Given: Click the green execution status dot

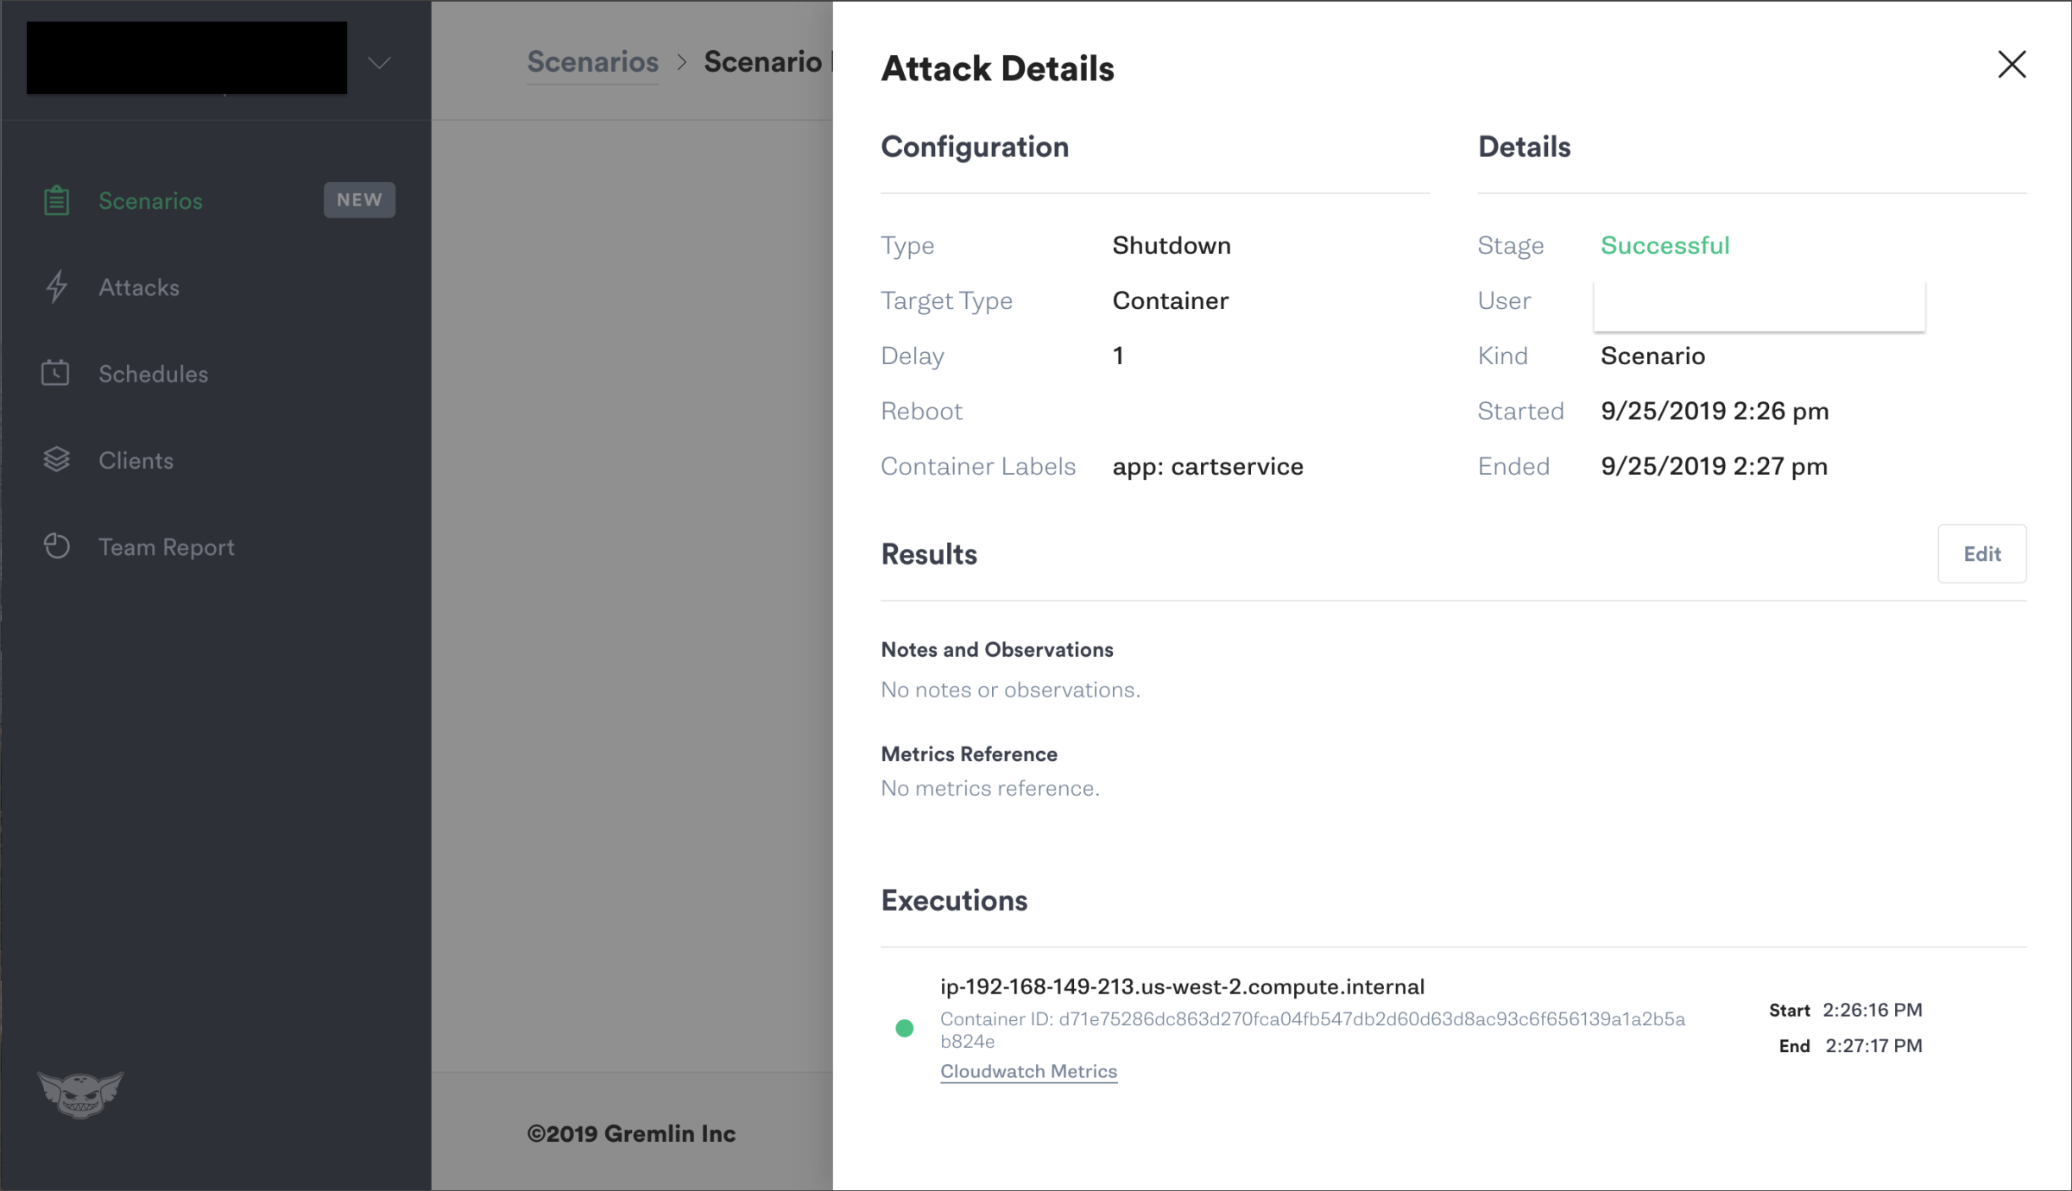Looking at the screenshot, I should pos(904,1028).
